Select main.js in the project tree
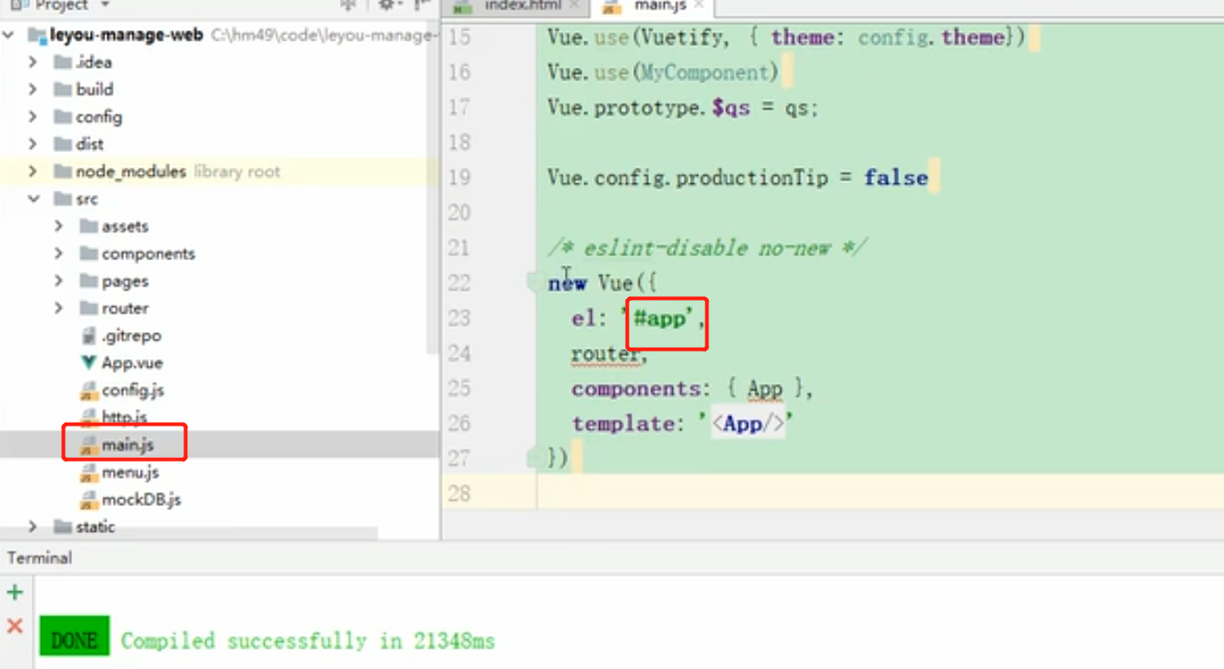 [x=128, y=445]
